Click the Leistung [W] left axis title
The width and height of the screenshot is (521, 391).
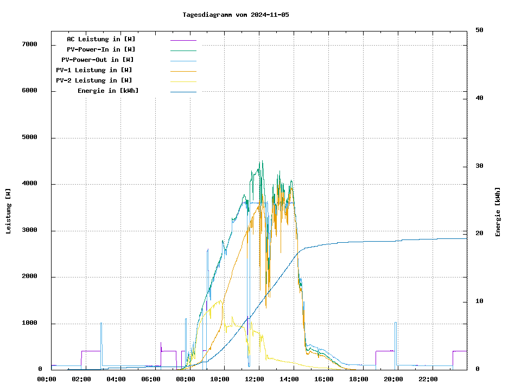(9, 211)
